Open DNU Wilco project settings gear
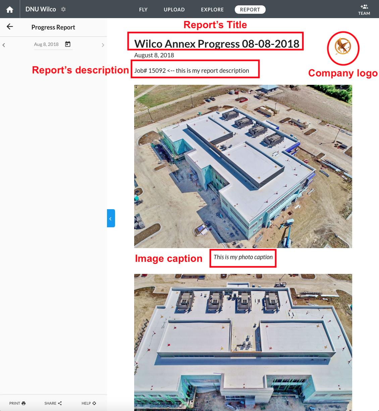 63,9
